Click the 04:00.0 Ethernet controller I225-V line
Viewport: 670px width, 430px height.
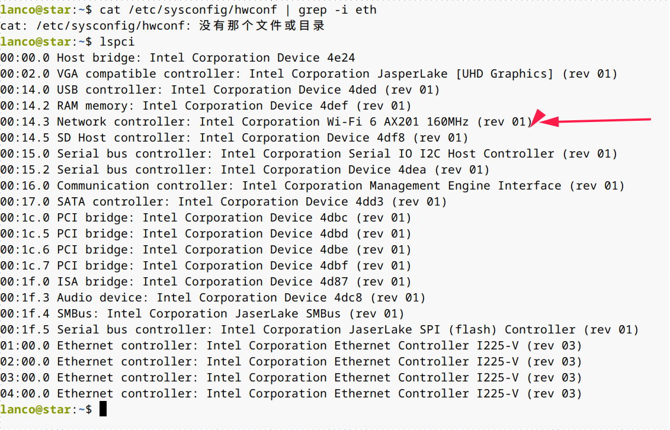pyautogui.click(x=291, y=394)
